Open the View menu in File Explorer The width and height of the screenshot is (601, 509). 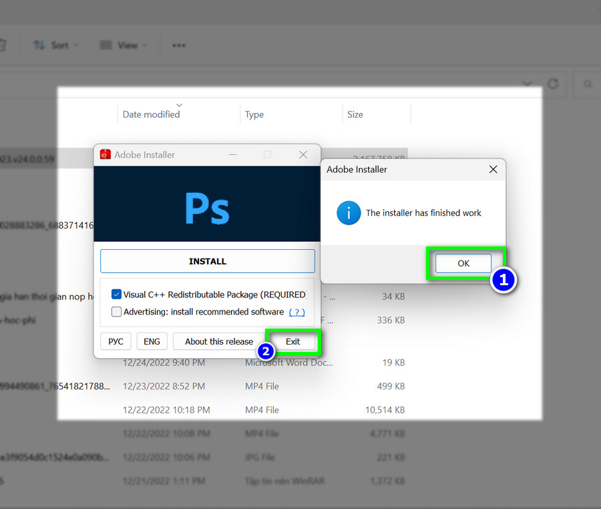[x=124, y=45]
